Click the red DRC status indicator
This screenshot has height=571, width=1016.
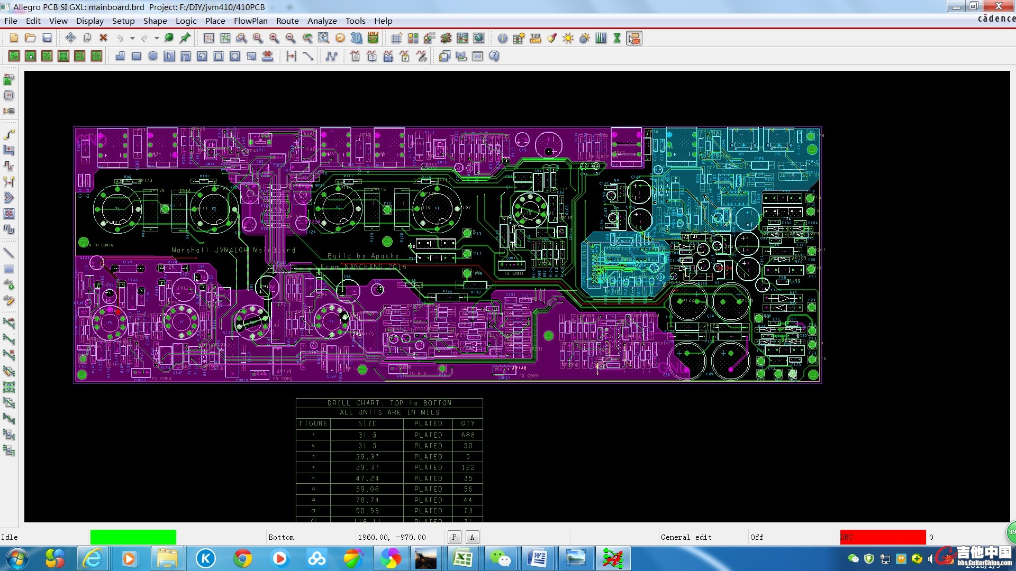pos(882,537)
